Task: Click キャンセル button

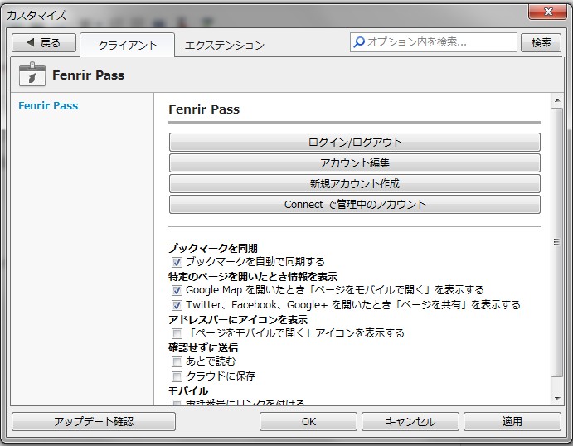Action: (x=410, y=421)
